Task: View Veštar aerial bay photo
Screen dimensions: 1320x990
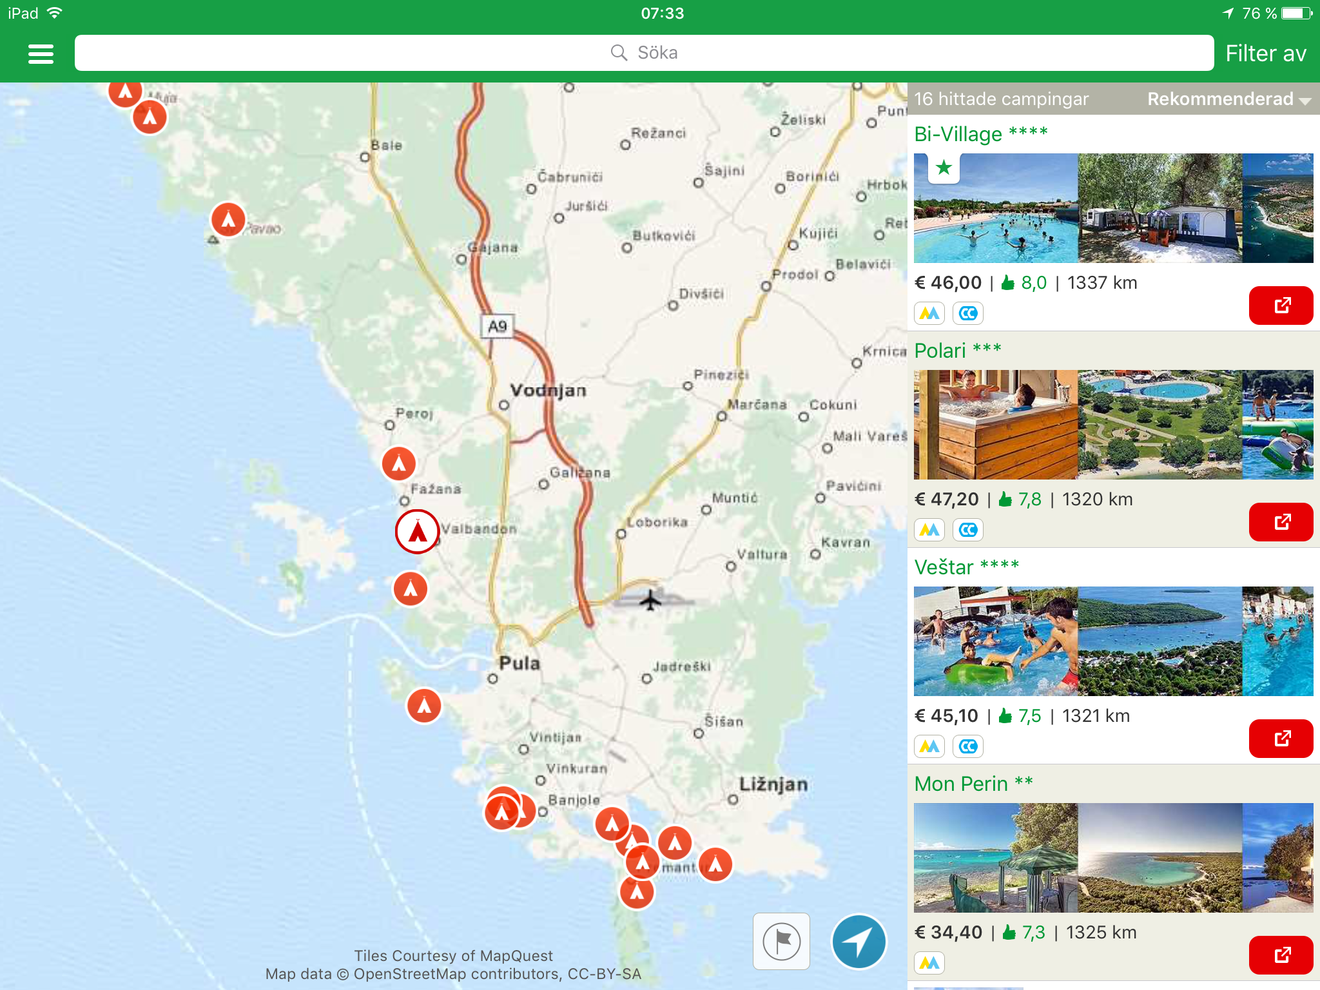Action: point(1160,641)
